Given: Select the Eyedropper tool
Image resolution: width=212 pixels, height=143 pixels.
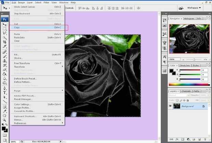Looking at the screenshot, I should [x=4, y=111].
